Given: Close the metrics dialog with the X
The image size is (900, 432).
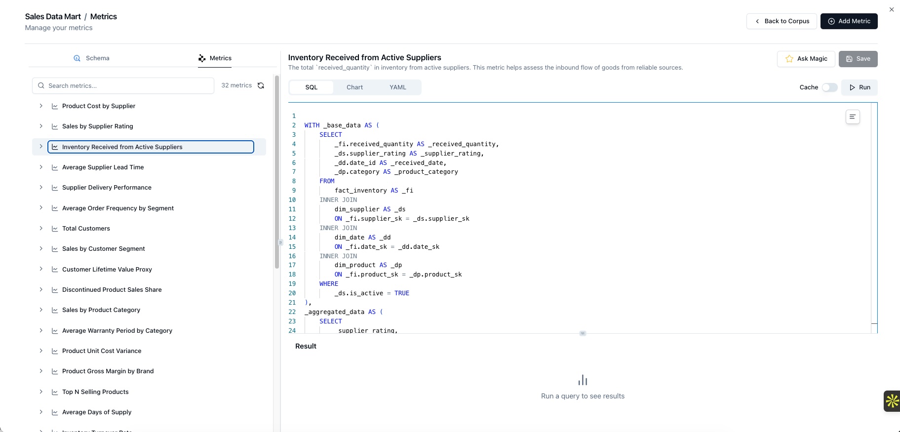Looking at the screenshot, I should pos(892,9).
